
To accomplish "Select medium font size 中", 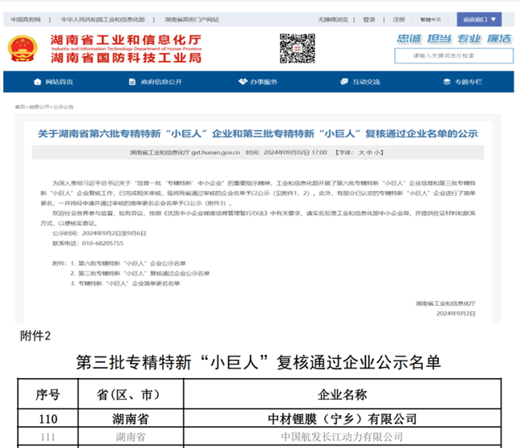I will [x=370, y=151].
